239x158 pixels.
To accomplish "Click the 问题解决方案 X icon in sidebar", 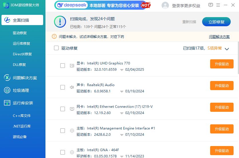I will coord(7,78).
